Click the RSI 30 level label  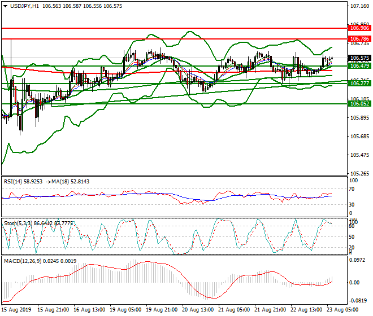(352, 205)
